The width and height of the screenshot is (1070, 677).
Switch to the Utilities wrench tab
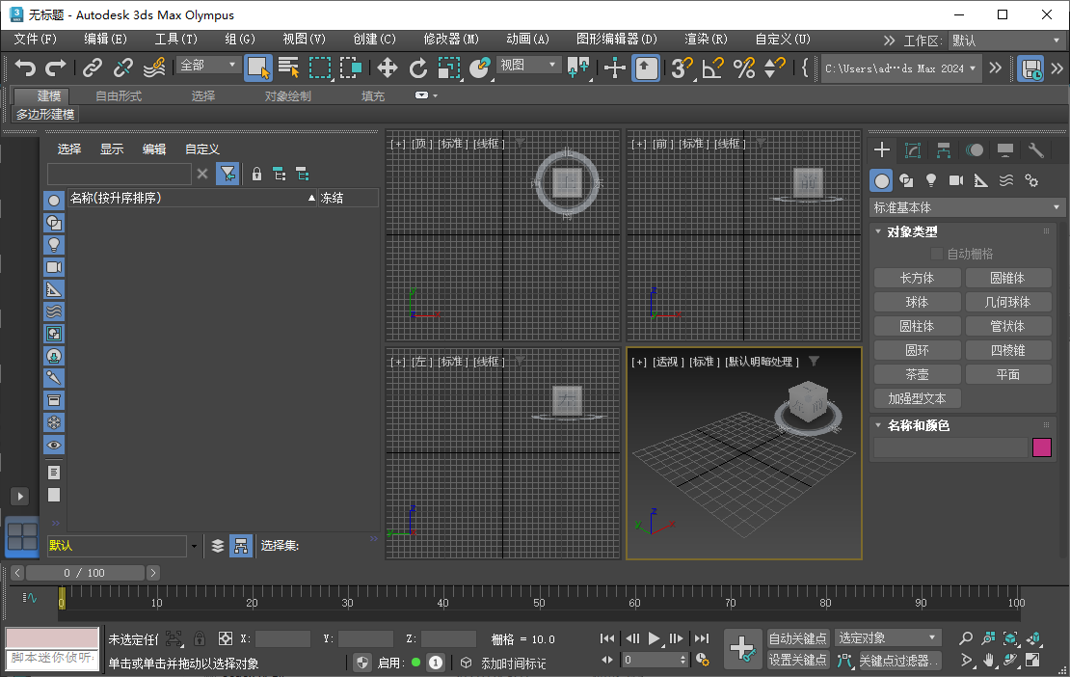click(x=1036, y=150)
